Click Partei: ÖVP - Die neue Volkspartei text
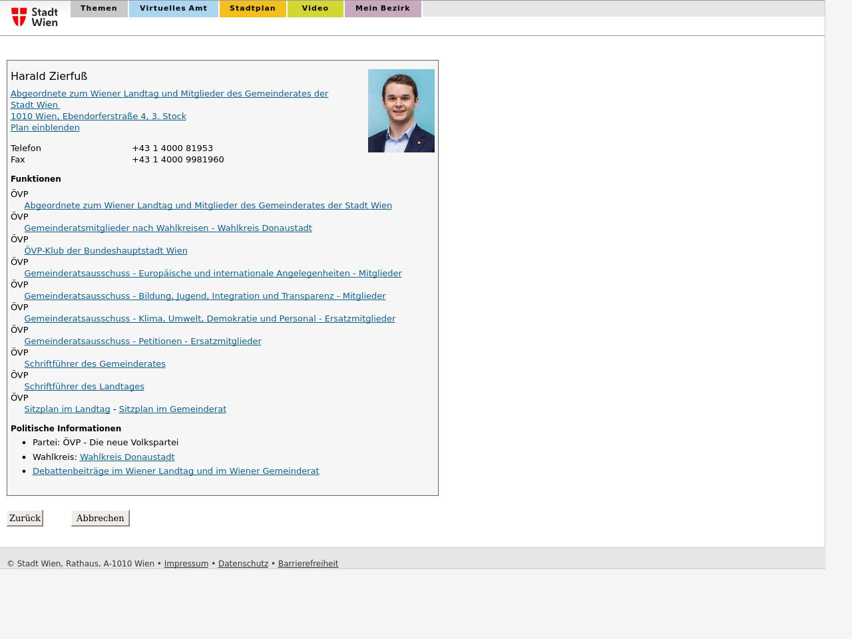 point(105,442)
